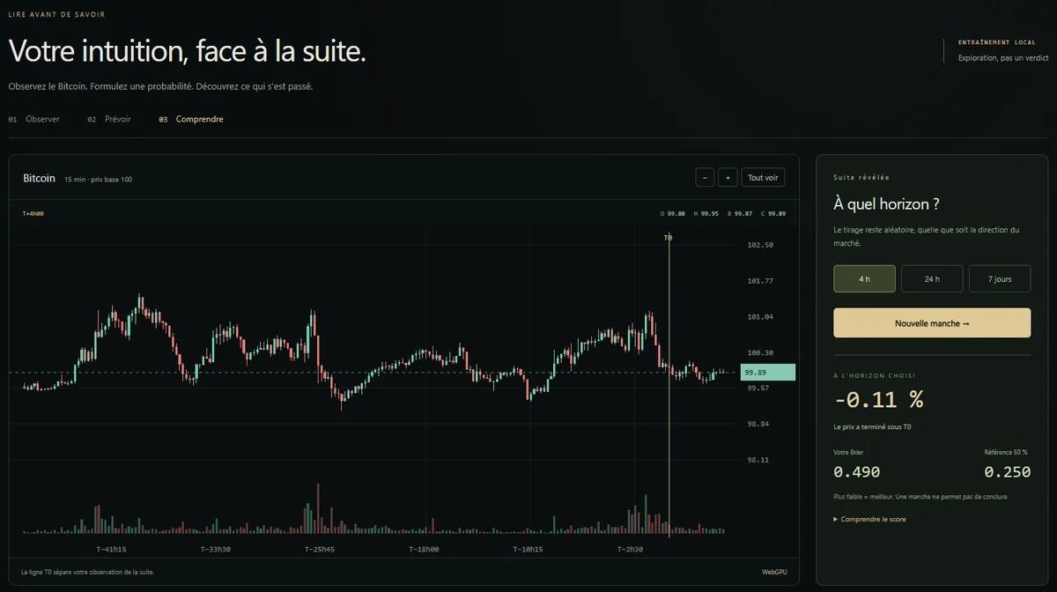Click the 100.30 price axis label
Image resolution: width=1057 pixels, height=592 pixels.
pyautogui.click(x=760, y=352)
